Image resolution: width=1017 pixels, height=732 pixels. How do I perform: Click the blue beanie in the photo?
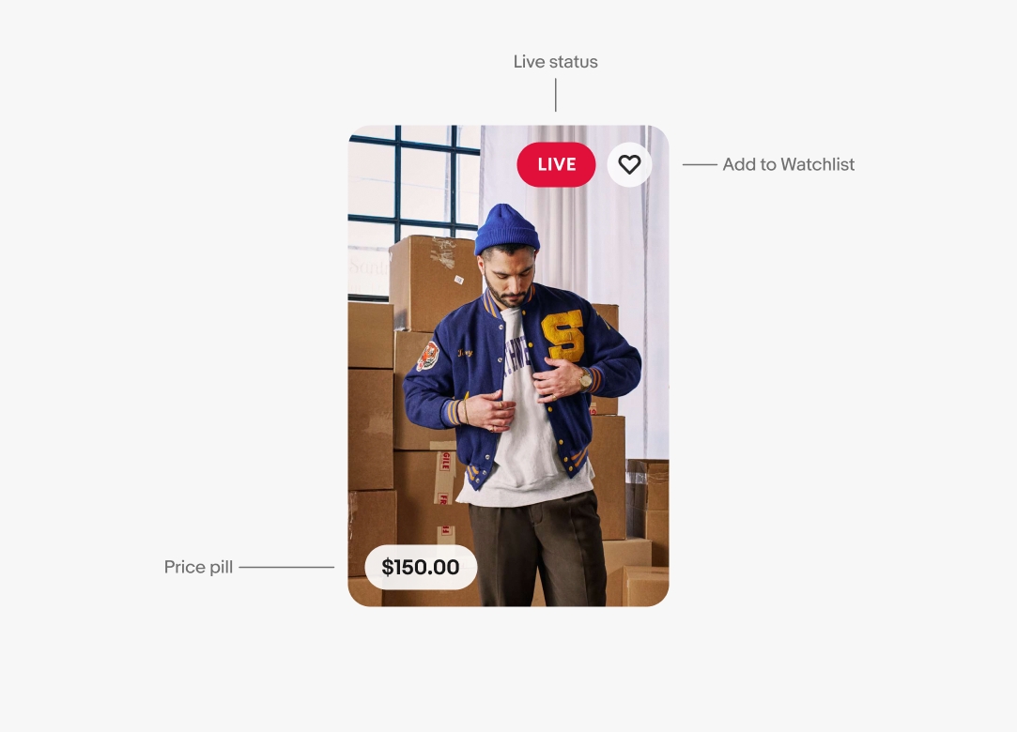(x=506, y=230)
